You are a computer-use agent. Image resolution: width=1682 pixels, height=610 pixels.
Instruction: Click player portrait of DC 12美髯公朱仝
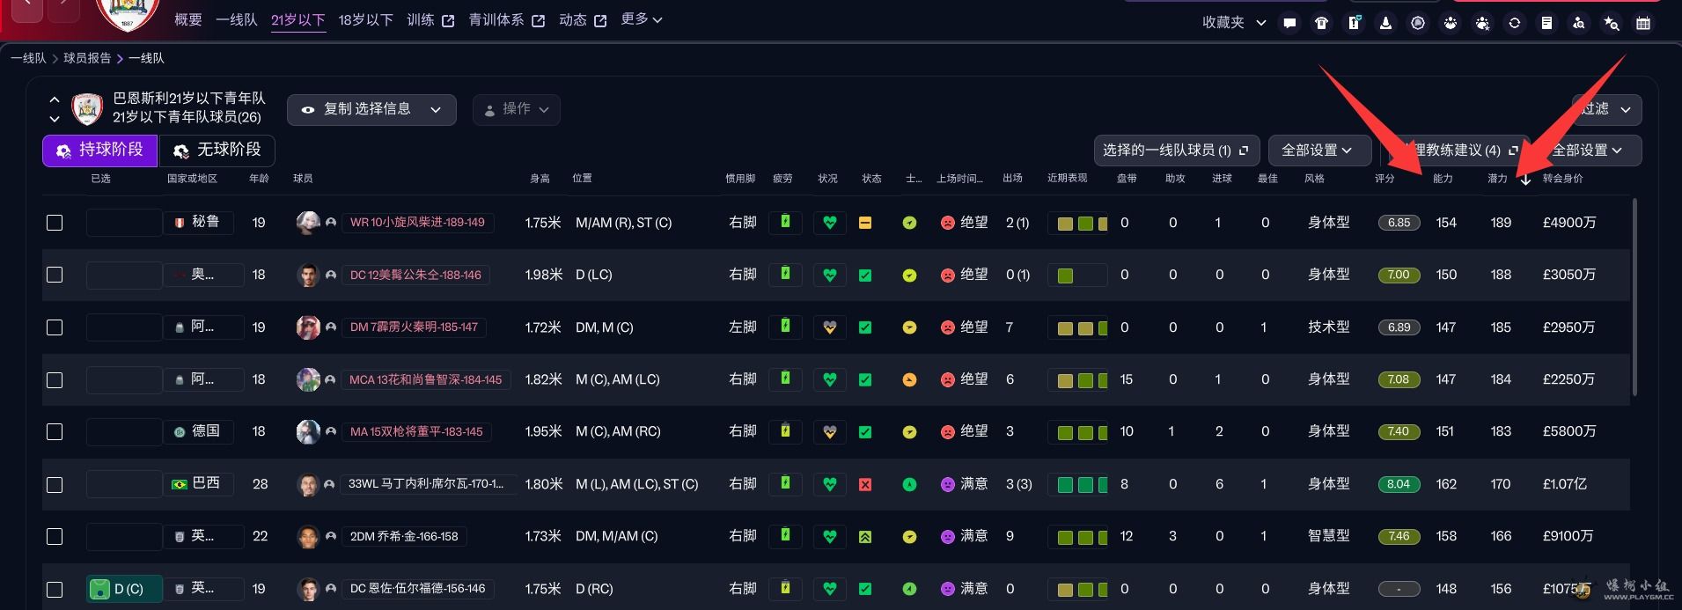point(308,275)
